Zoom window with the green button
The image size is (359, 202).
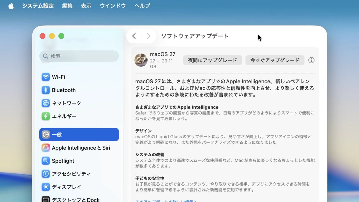(61, 36)
